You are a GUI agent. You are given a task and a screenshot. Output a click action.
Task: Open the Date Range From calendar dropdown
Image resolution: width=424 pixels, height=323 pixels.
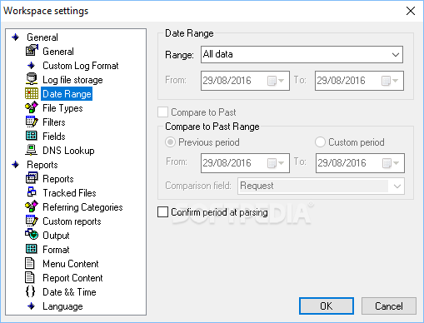pos(276,81)
